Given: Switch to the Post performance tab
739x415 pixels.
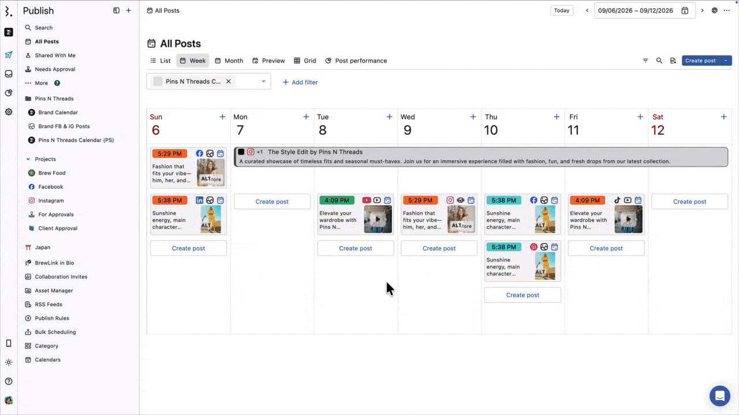Looking at the screenshot, I should (356, 61).
